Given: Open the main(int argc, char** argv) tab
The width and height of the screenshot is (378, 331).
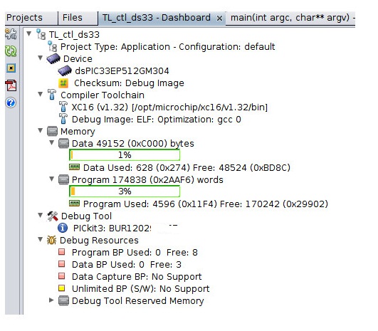Looking at the screenshot, I should tap(290, 18).
